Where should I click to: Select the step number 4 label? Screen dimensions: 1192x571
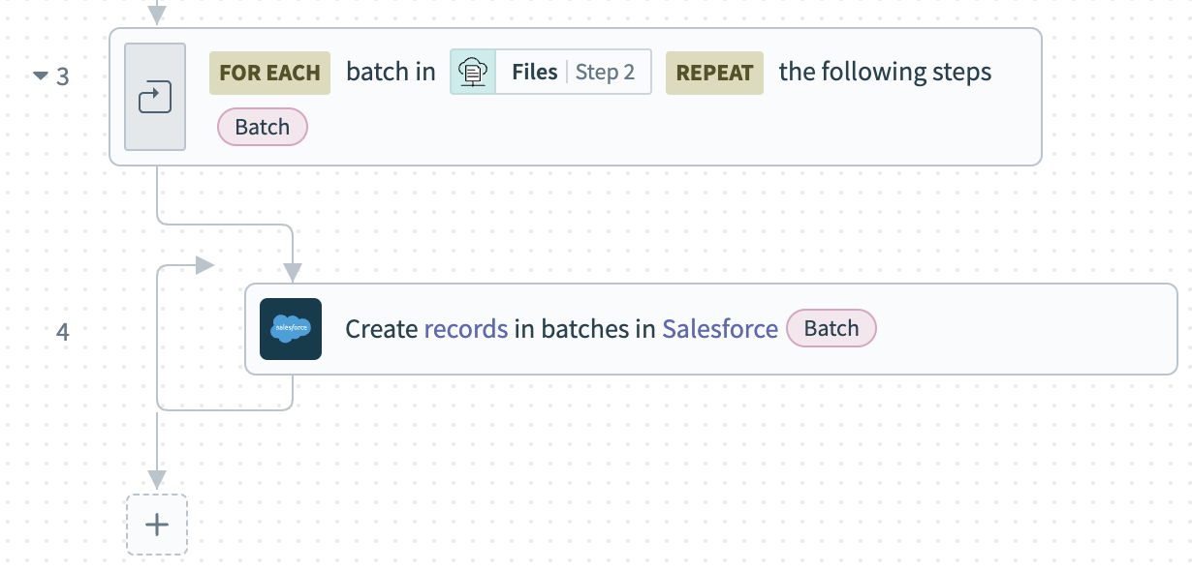pyautogui.click(x=63, y=329)
